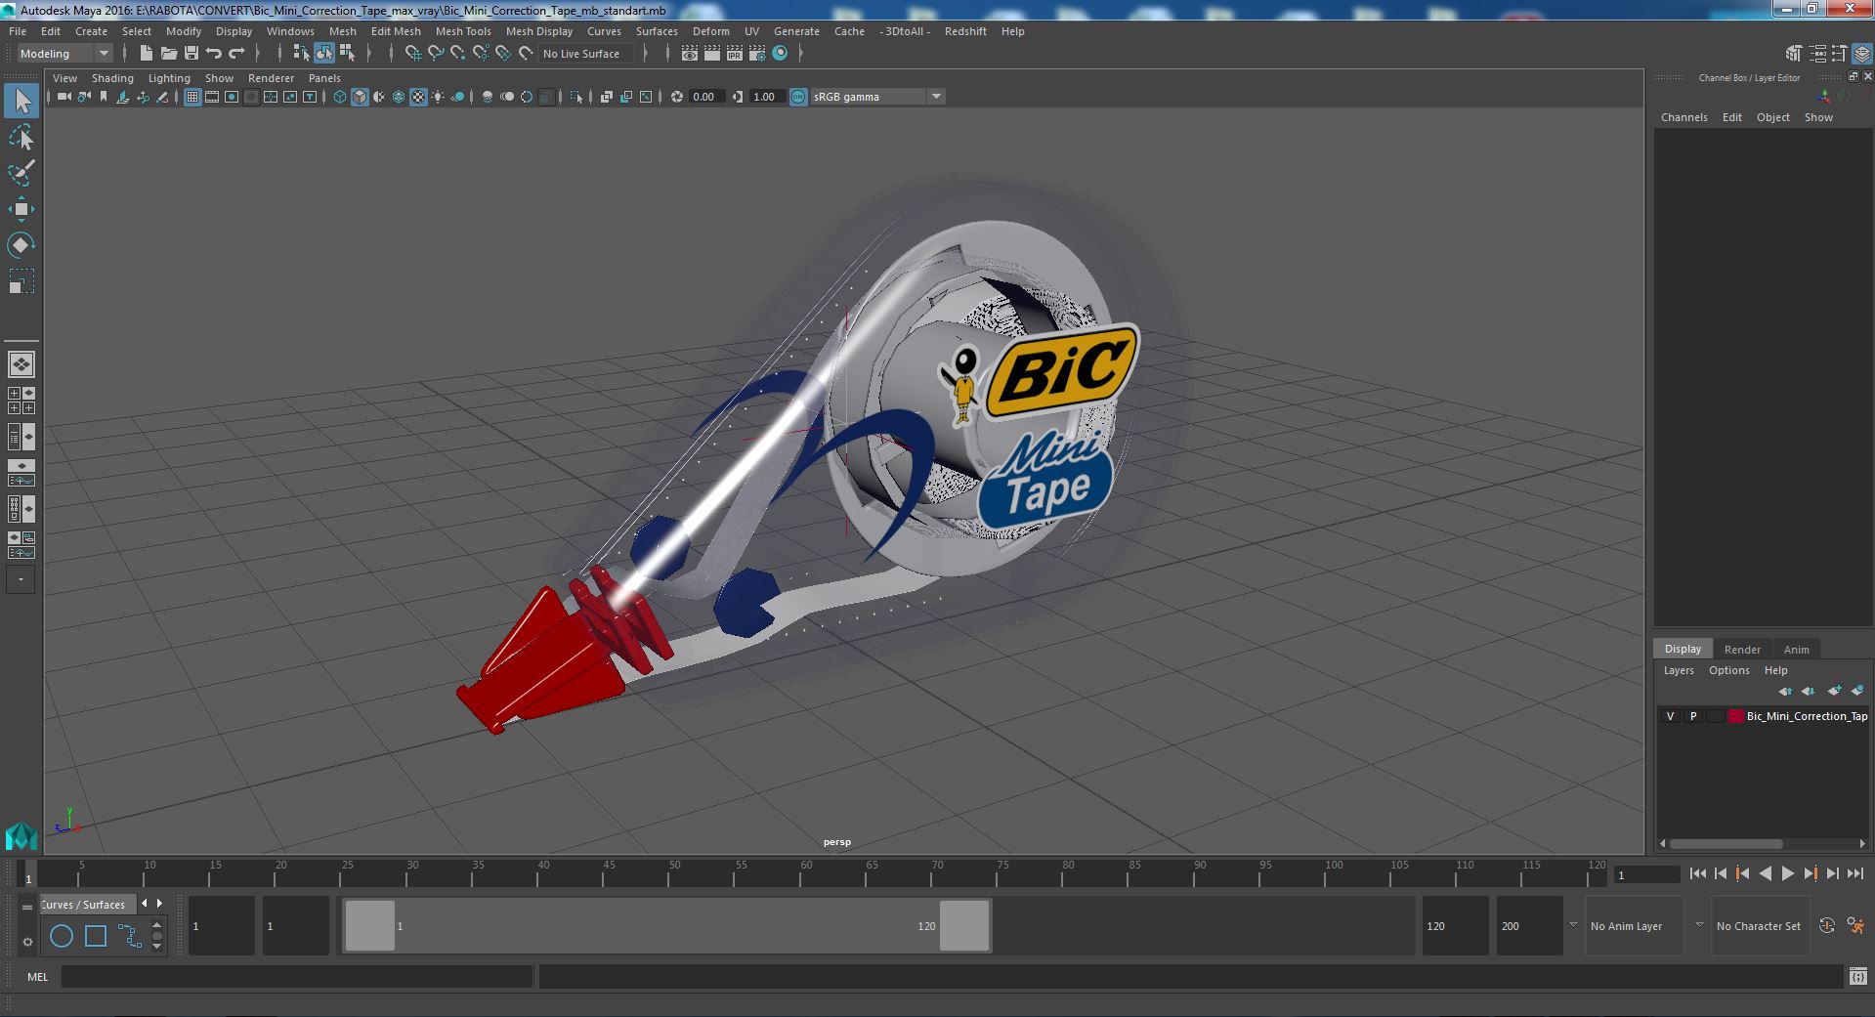Click the range slider left handle

(x=369, y=926)
